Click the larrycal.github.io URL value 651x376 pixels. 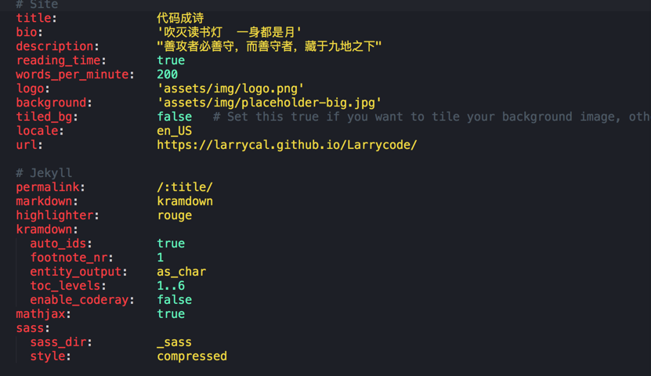[x=287, y=145]
